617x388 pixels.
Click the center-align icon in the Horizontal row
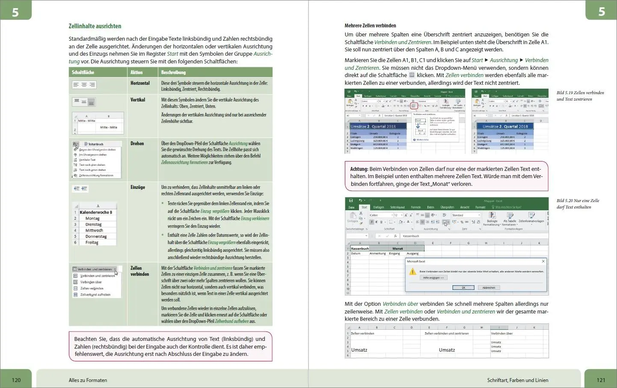pos(84,85)
